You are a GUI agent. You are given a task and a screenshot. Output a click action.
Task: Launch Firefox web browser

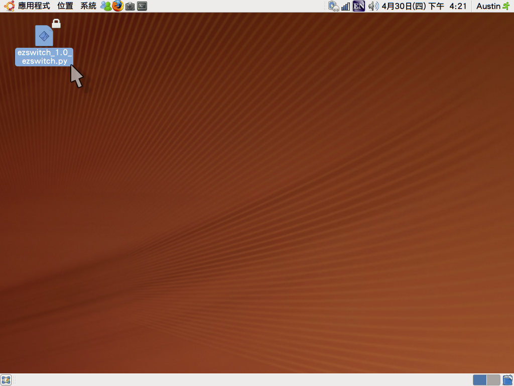118,6
